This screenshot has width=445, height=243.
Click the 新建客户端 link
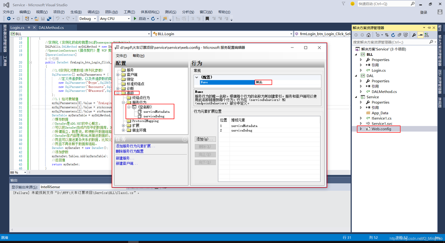(127, 163)
